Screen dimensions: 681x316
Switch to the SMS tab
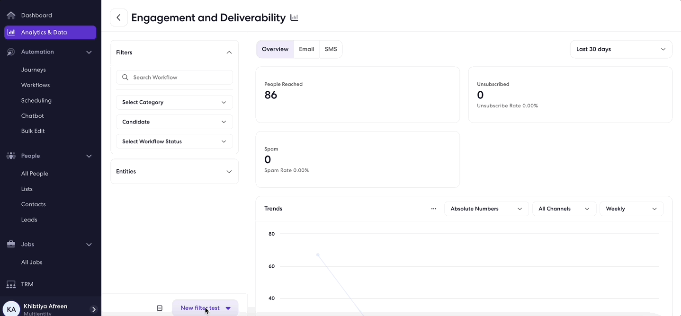click(x=331, y=49)
